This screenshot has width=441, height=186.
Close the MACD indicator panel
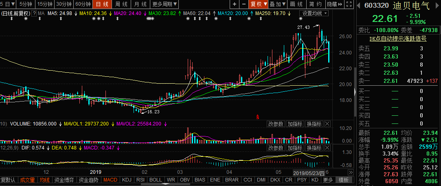tap(327, 148)
